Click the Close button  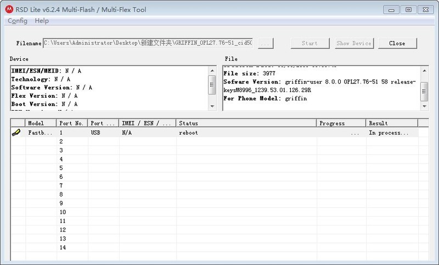tap(397, 43)
